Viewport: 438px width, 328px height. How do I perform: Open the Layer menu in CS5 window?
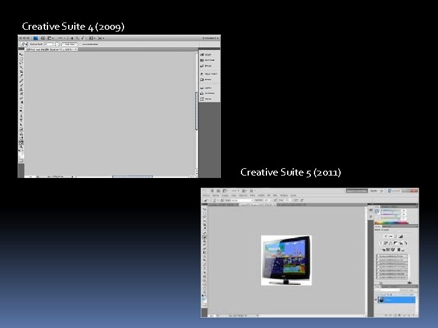point(234,195)
